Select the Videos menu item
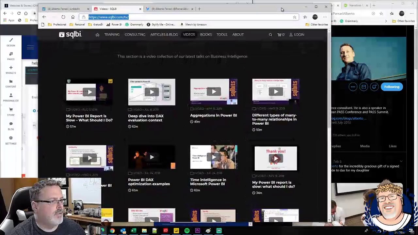This screenshot has width=418, height=235. point(189,35)
